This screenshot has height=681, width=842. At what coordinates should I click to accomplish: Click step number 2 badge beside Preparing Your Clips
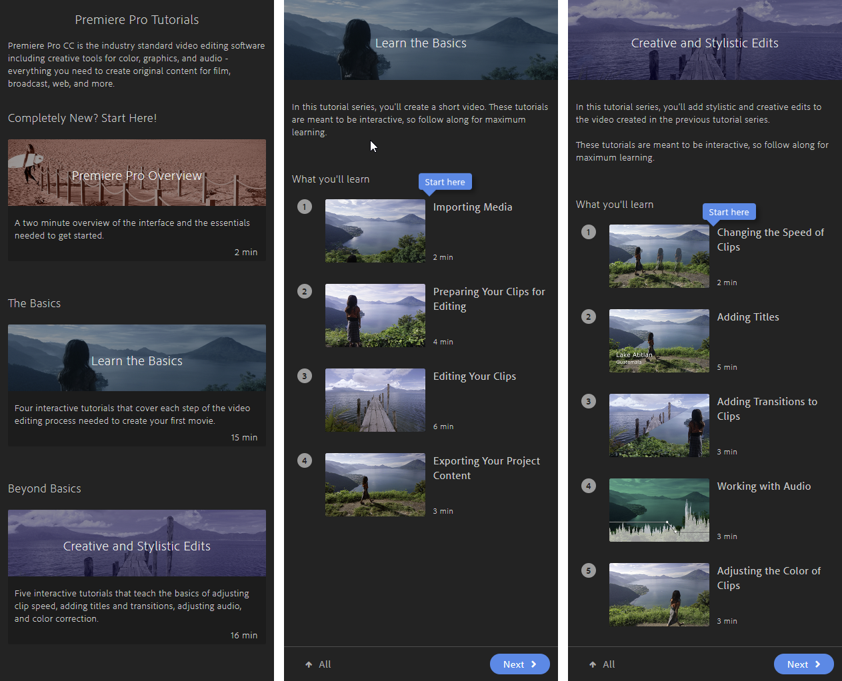305,291
